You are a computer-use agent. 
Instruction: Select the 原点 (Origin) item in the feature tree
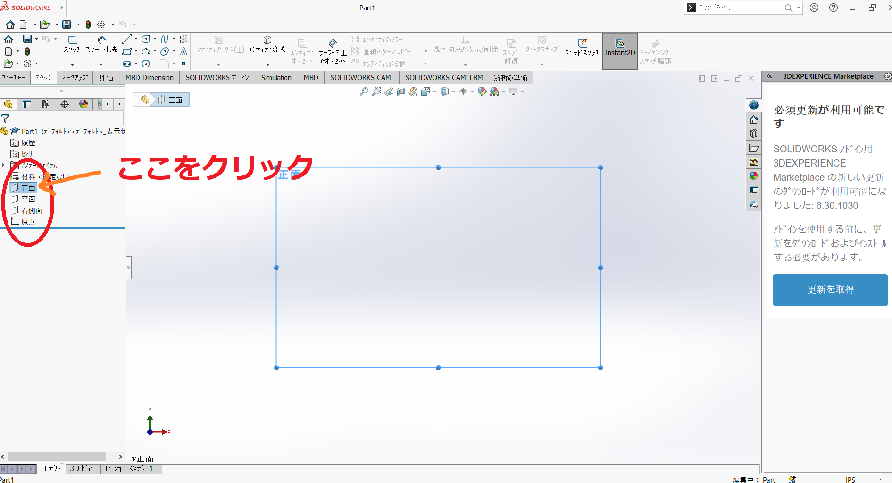pos(23,222)
